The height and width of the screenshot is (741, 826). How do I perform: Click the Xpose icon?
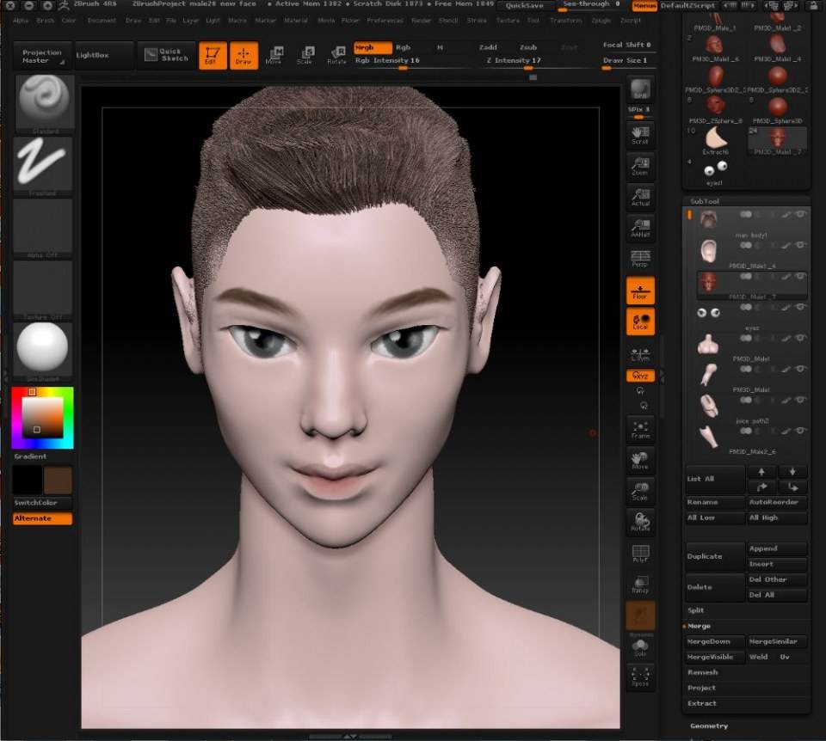(x=640, y=677)
